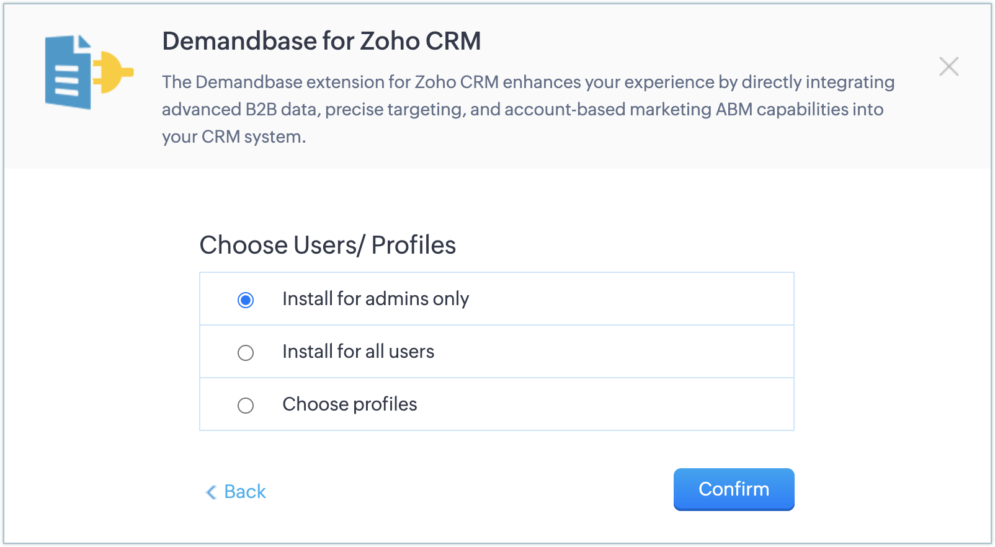Go back using the Back link
This screenshot has height=547, width=995.
click(x=244, y=492)
